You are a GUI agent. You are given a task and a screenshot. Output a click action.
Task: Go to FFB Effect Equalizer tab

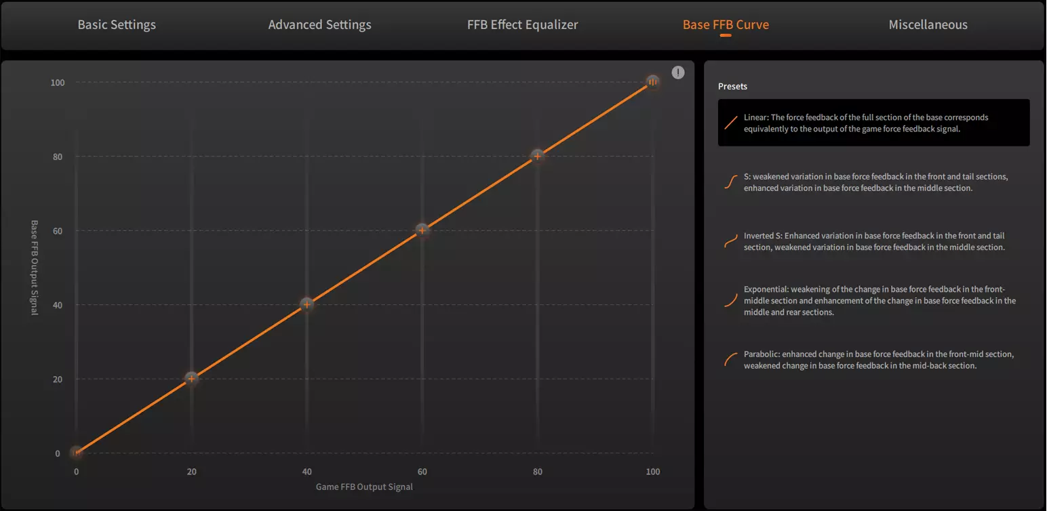[523, 25]
